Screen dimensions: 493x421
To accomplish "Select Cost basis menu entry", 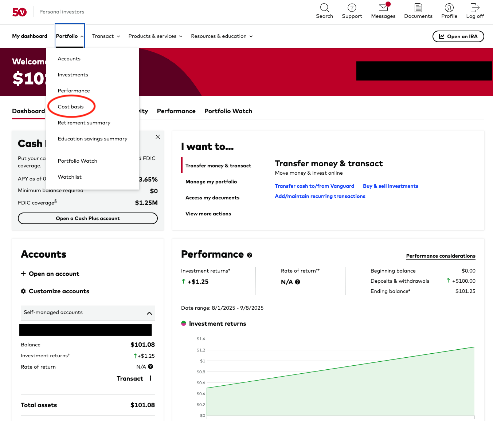I will [x=71, y=107].
